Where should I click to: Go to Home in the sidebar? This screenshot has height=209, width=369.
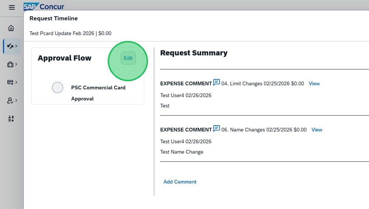point(11,28)
